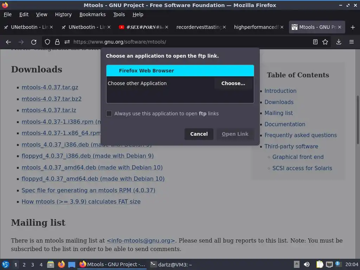The height and width of the screenshot is (270, 360).
Task: Download mtools-4.0.37.tar.bz2
Action: coord(51,99)
